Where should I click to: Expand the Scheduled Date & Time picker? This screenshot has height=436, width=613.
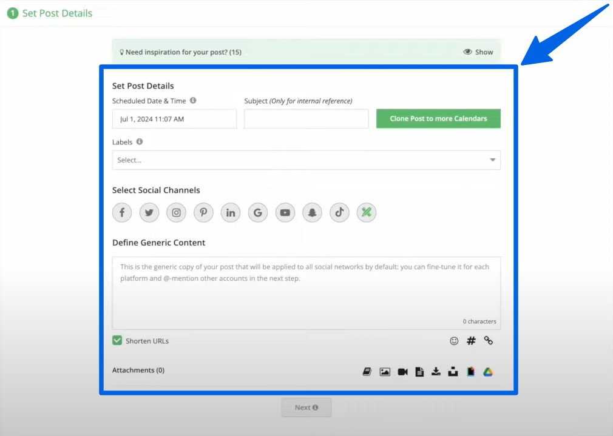(x=174, y=119)
